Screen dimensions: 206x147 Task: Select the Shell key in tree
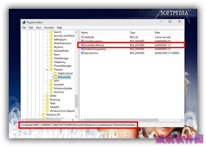[53, 103]
